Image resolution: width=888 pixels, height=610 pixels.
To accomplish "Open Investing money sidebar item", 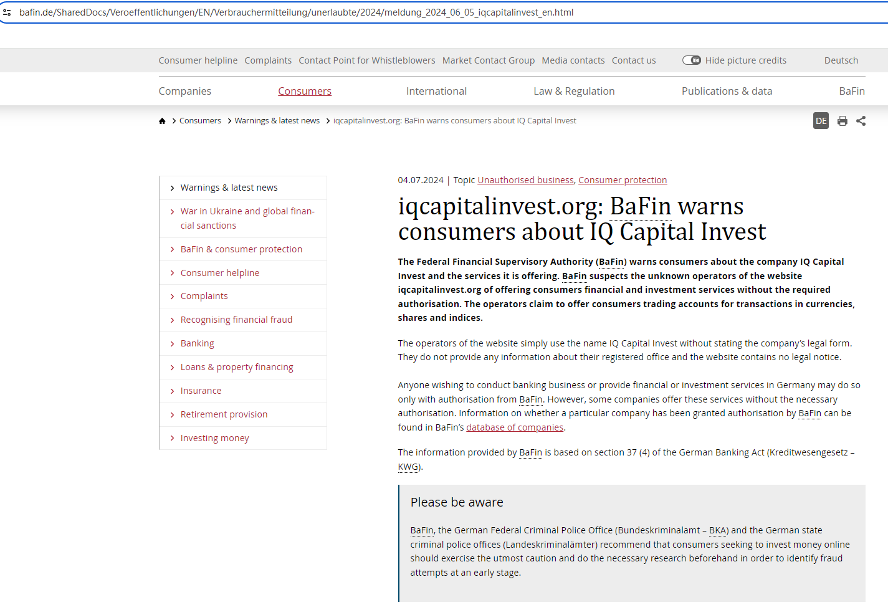I will 214,438.
